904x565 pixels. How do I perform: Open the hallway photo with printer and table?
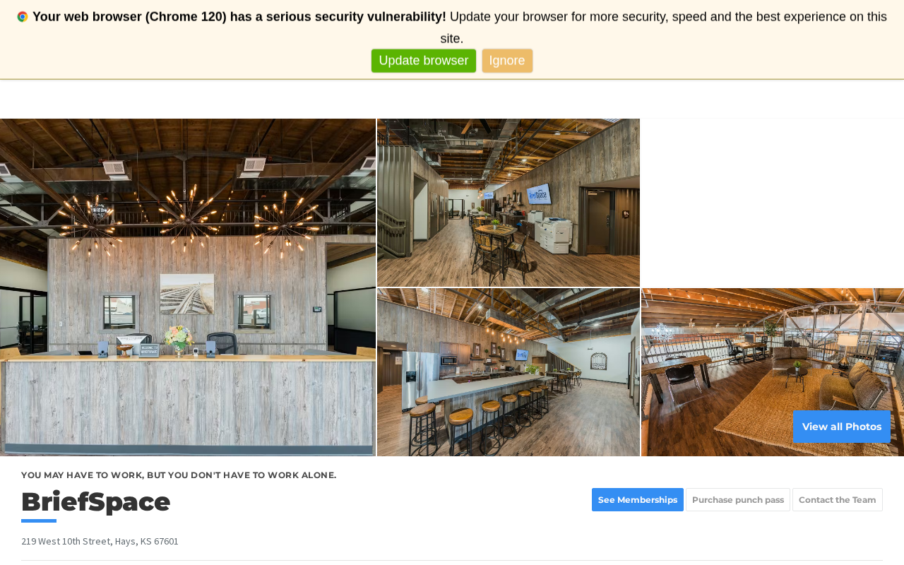[509, 203]
